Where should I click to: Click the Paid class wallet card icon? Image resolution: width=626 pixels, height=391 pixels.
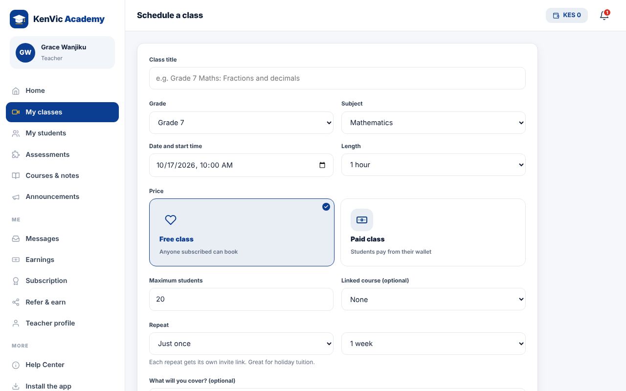362,220
